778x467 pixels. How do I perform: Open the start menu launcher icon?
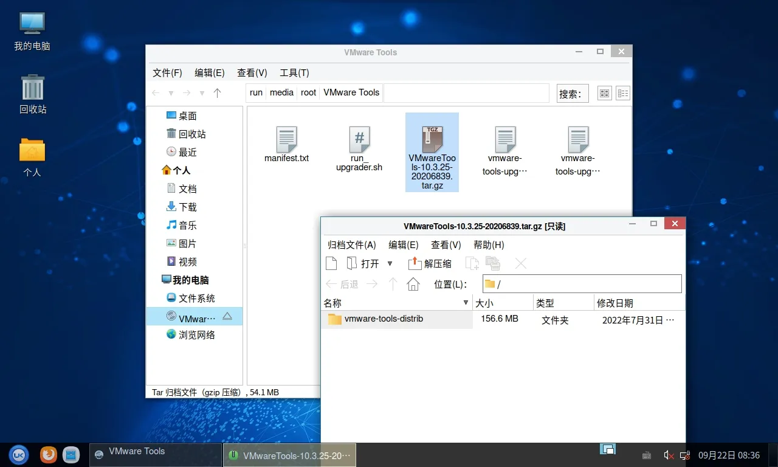pos(19,454)
